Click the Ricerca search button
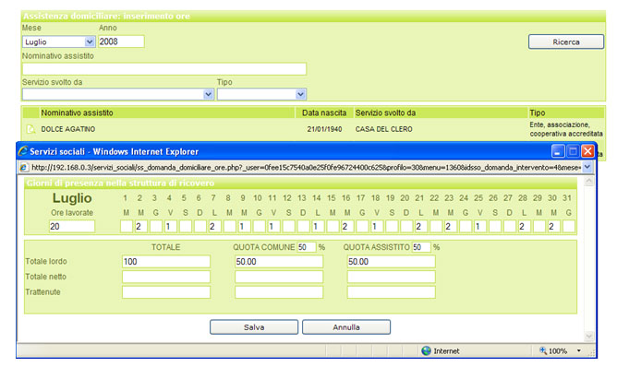Viewport: 617px width, 367px height. (x=566, y=41)
